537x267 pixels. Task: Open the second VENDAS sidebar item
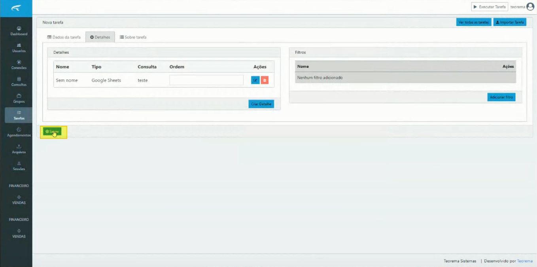point(19,234)
